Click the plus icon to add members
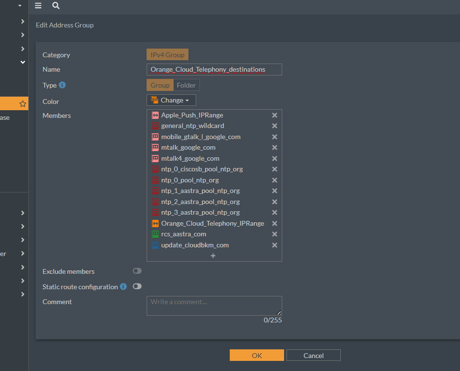This screenshot has height=371, width=460. pos(213,256)
